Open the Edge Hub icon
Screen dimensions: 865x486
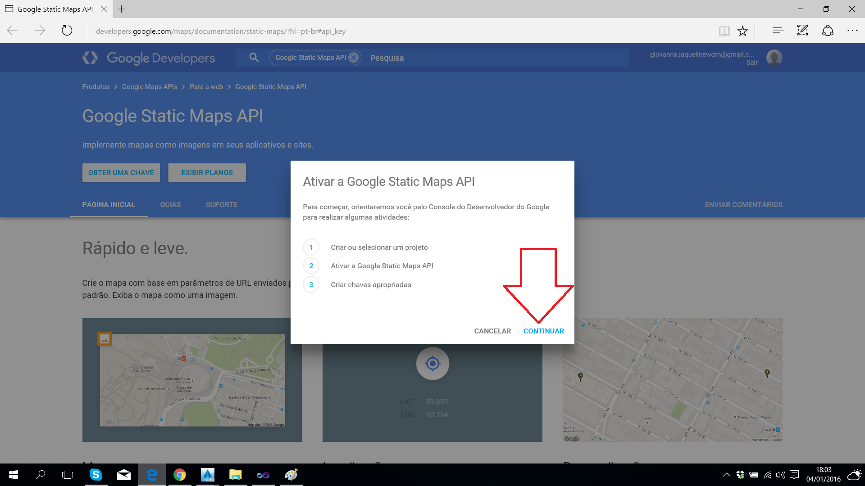(778, 31)
